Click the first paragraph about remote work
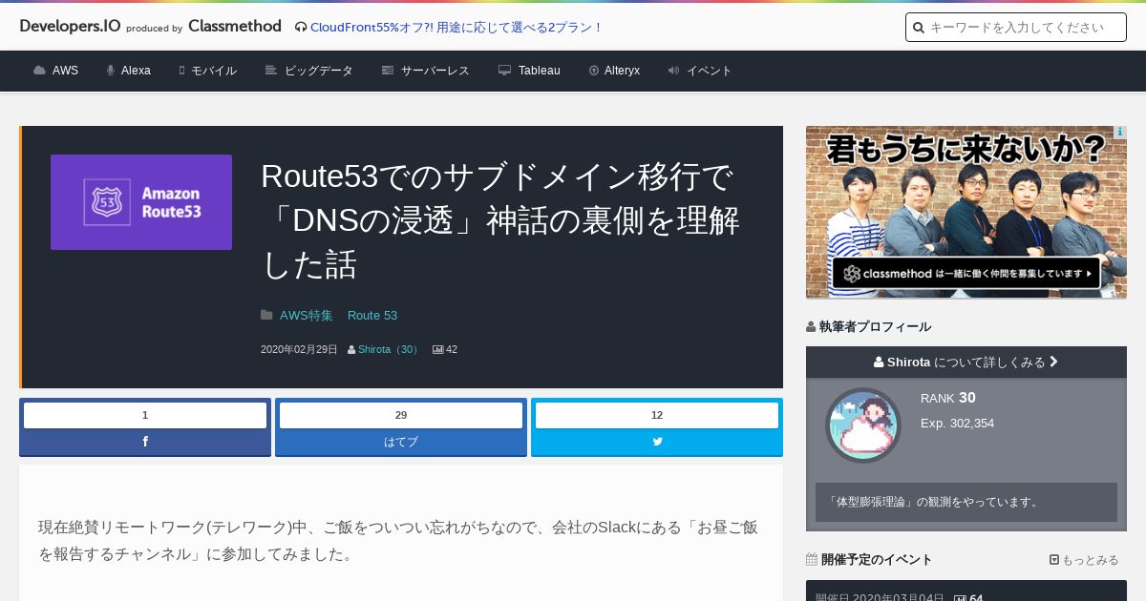The height and width of the screenshot is (601, 1146). 398,540
